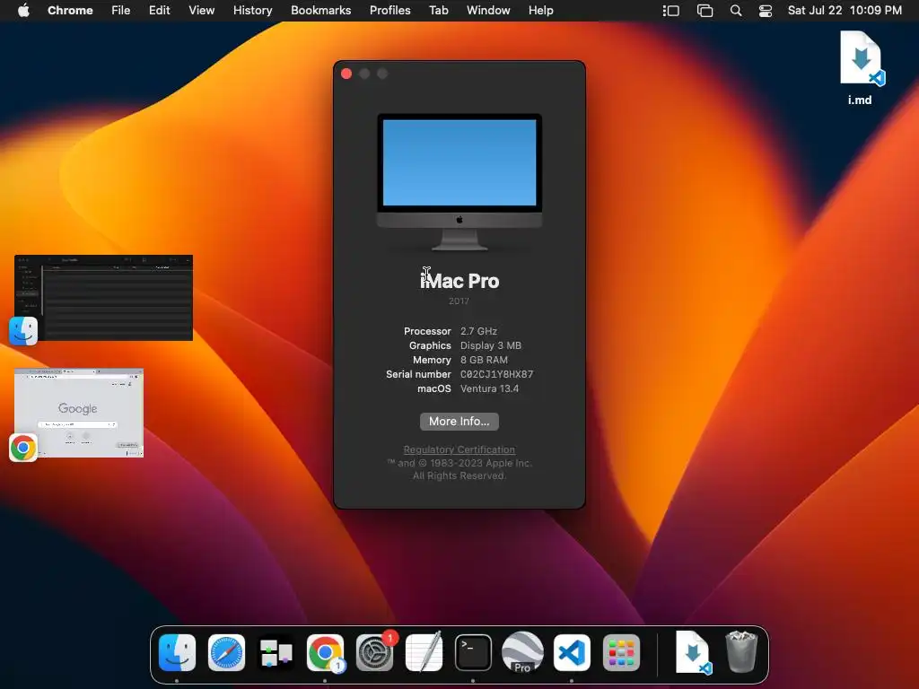Open the Edit menu
Viewport: 919px width, 689px height.
pos(159,11)
